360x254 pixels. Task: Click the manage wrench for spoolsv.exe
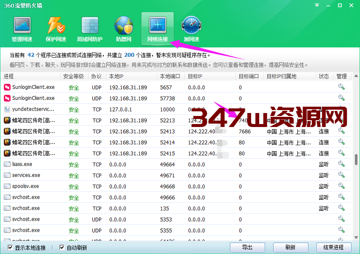point(341,186)
